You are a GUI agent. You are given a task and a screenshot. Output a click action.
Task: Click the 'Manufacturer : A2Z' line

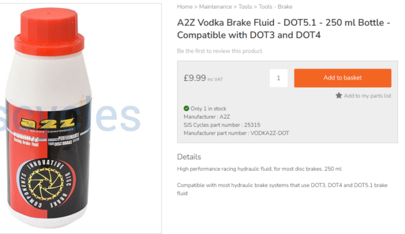tap(207, 116)
